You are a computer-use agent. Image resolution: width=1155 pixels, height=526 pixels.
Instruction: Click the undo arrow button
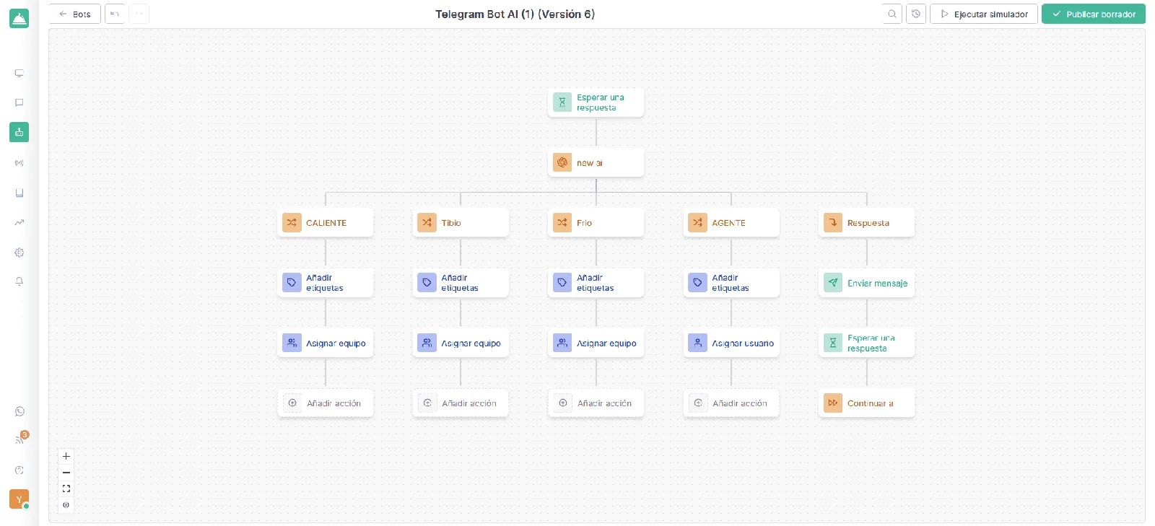pyautogui.click(x=115, y=14)
